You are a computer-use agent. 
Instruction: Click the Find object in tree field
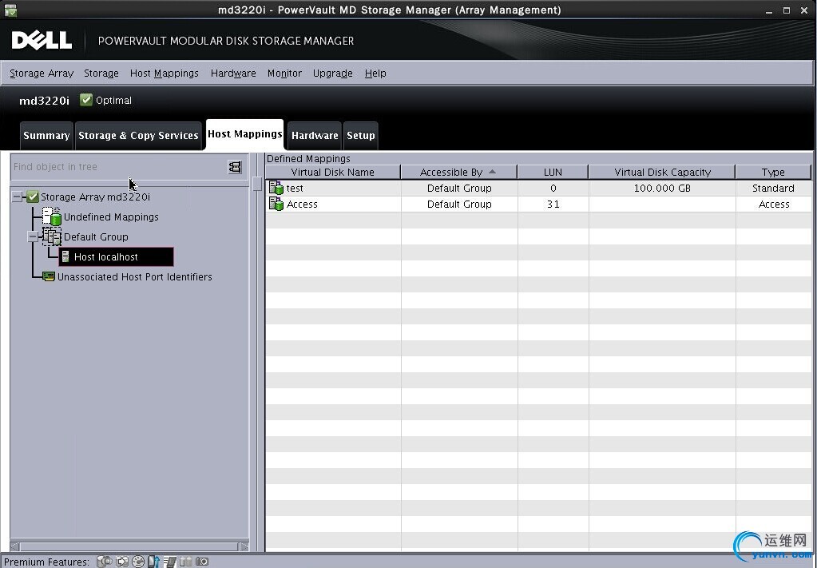point(119,167)
